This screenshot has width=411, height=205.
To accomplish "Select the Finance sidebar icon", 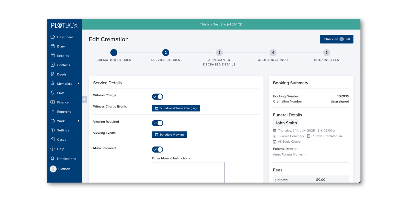I will [x=53, y=102].
